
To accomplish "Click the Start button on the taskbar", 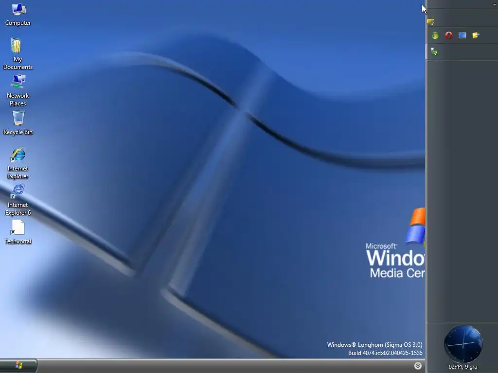I will pos(18,366).
